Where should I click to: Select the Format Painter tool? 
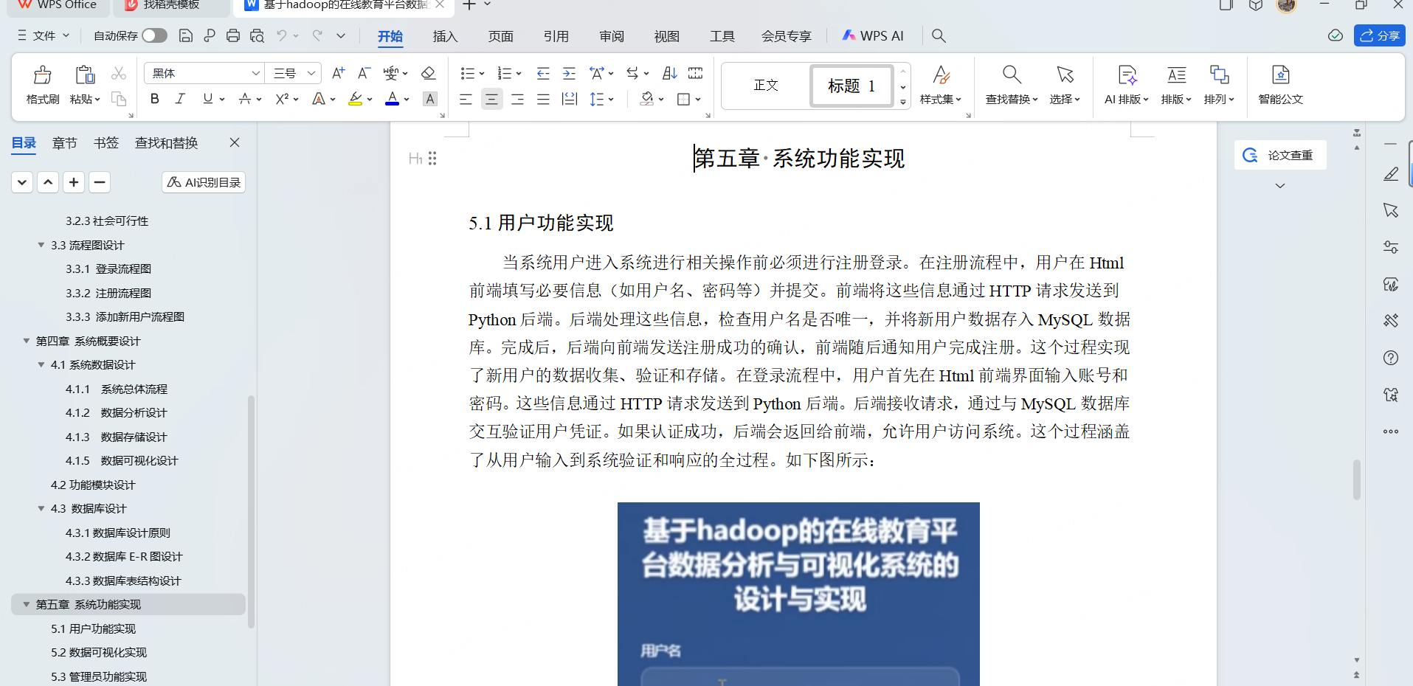point(42,83)
